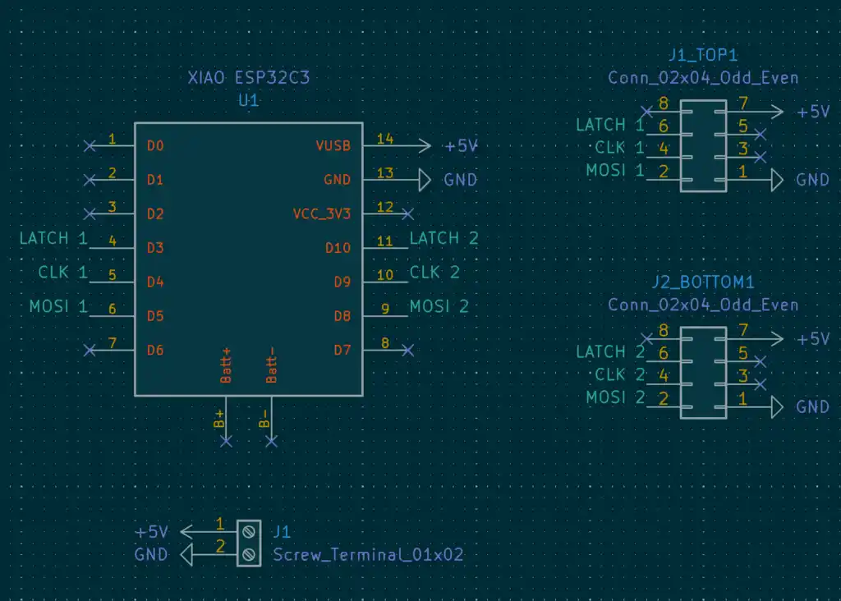The image size is (841, 601).
Task: Select the "J1_TOP1" reference text
Action: point(703,55)
